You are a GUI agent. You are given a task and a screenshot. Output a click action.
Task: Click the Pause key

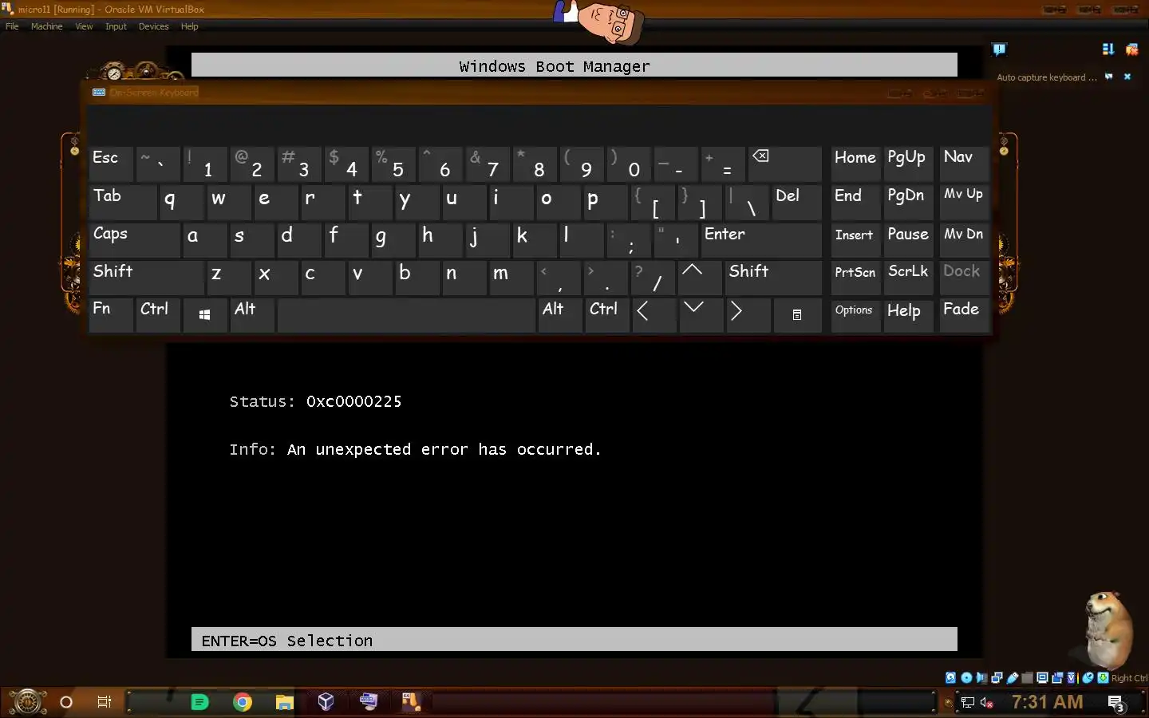(x=908, y=240)
